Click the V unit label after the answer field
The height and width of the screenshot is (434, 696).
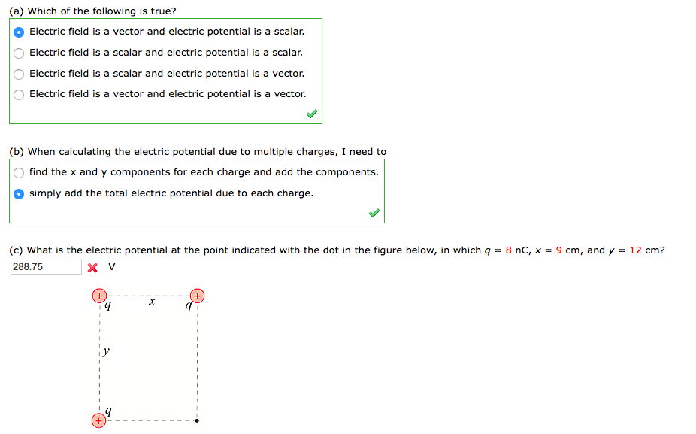tap(110, 267)
